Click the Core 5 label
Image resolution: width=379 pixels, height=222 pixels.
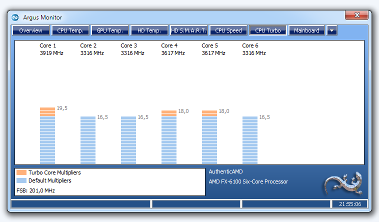tap(210, 45)
